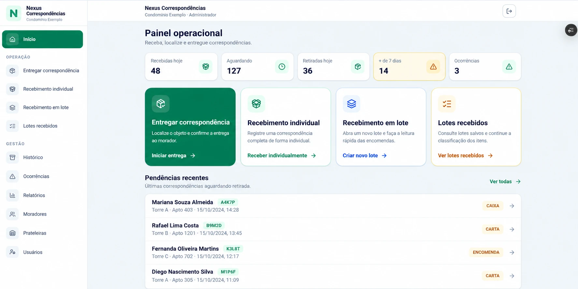Click the Nexus N logo
Image resolution: width=578 pixels, height=289 pixels.
[14, 13]
